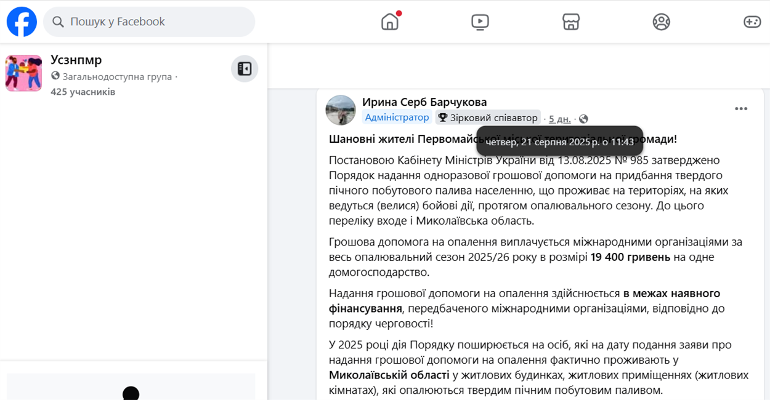The width and height of the screenshot is (770, 400).
Task: Click the Усзнпмр group cover thumbnail
Action: click(x=23, y=73)
